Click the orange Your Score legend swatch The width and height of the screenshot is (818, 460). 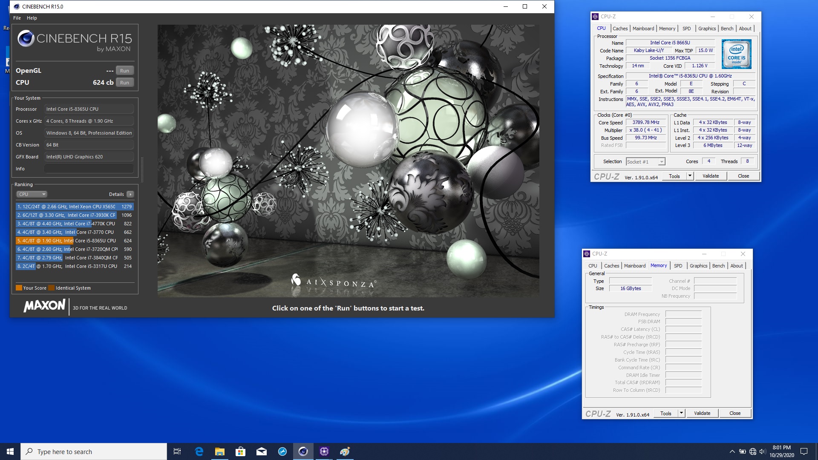[19, 288]
